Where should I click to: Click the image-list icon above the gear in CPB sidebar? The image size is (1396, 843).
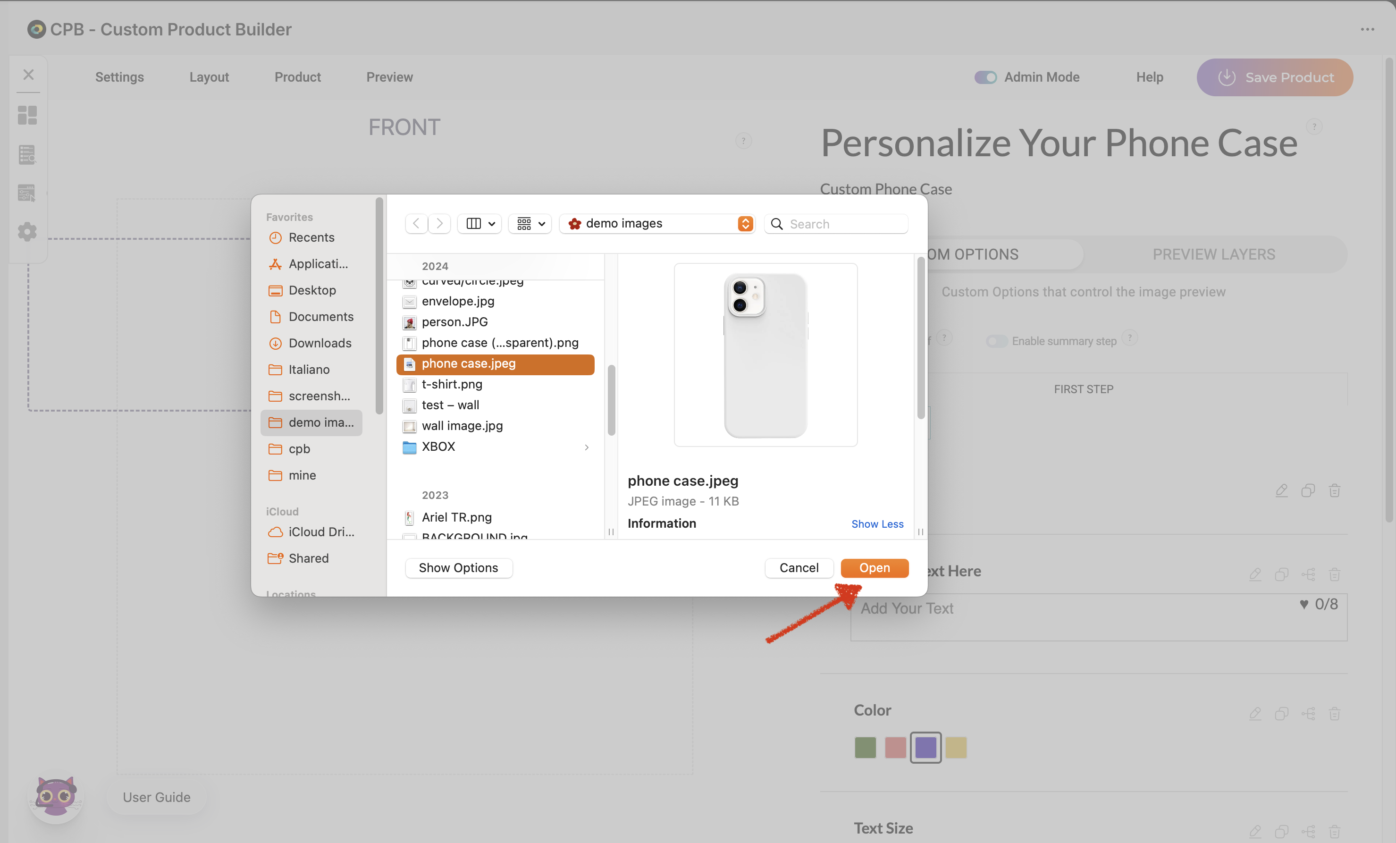[27, 193]
